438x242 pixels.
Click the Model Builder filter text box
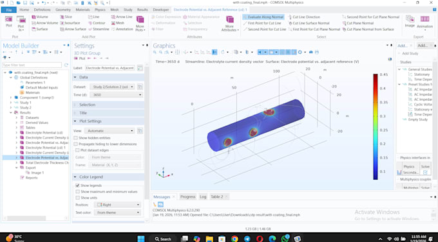[32, 65]
